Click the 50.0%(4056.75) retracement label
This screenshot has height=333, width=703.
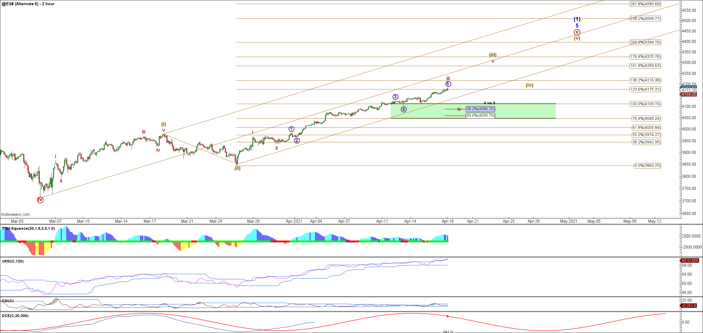point(480,116)
